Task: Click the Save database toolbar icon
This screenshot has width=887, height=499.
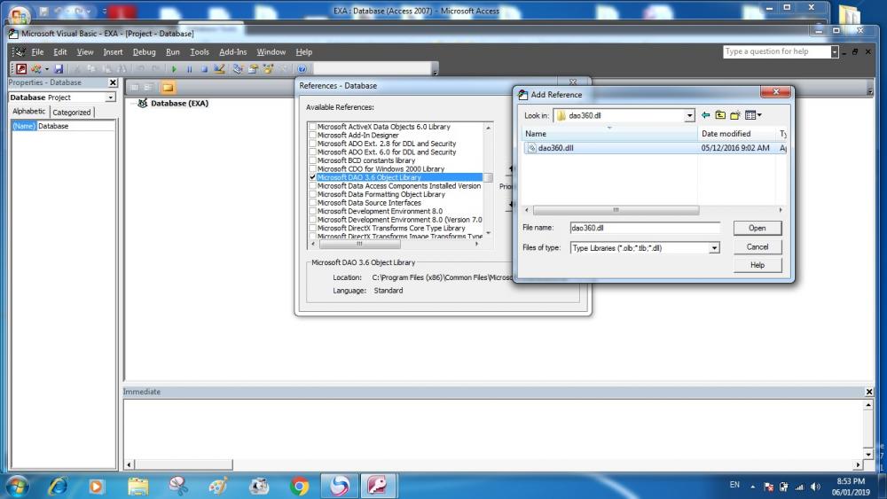Action: [x=58, y=69]
